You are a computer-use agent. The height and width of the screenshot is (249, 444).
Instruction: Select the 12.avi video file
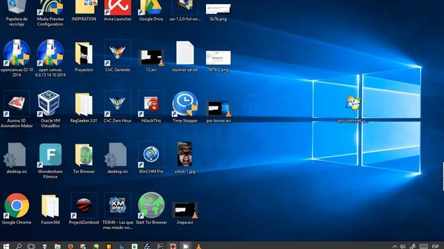151,60
